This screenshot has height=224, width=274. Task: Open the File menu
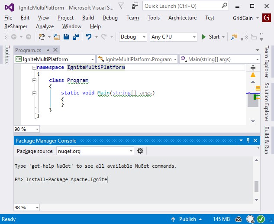click(x=8, y=18)
